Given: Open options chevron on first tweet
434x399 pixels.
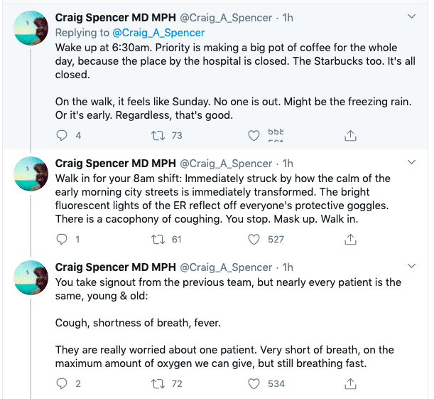Looking at the screenshot, I should 411,16.
